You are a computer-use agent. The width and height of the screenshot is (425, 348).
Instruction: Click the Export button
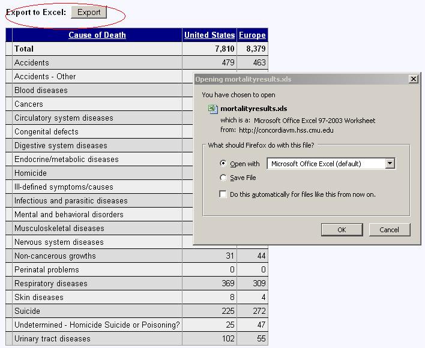pyautogui.click(x=89, y=13)
